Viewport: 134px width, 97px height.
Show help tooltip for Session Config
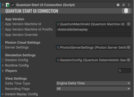coord(3,60)
